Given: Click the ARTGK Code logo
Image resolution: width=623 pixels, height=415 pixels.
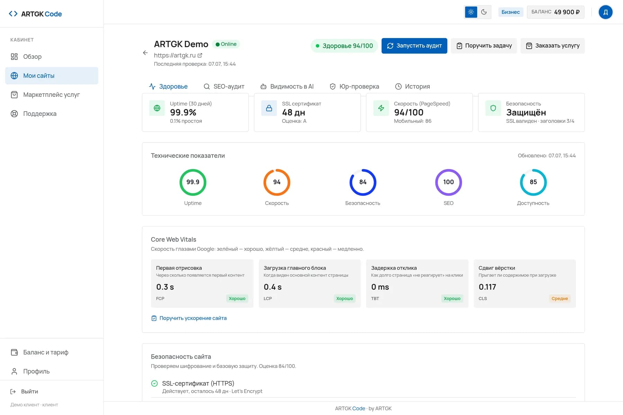Looking at the screenshot, I should click(35, 14).
